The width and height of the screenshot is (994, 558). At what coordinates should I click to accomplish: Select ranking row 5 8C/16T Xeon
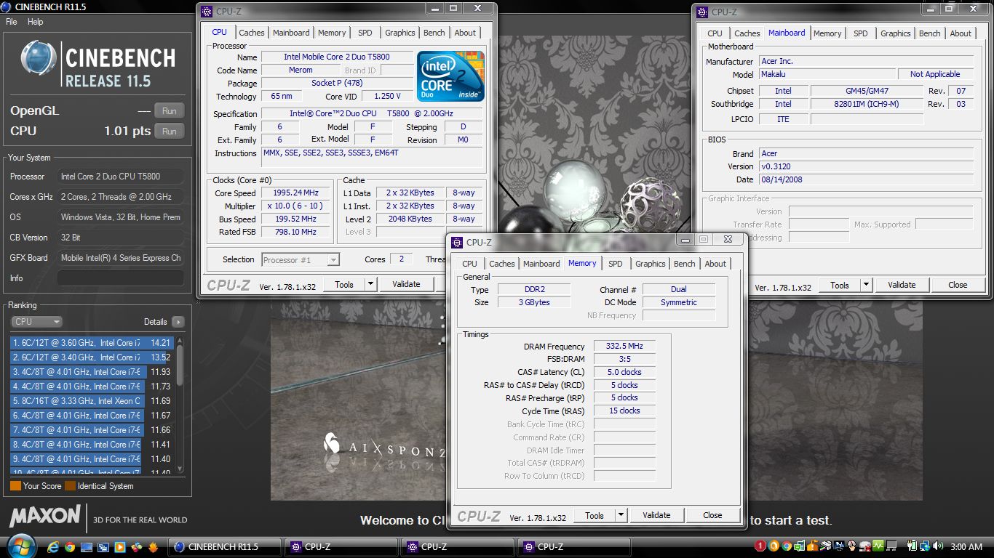click(x=91, y=401)
